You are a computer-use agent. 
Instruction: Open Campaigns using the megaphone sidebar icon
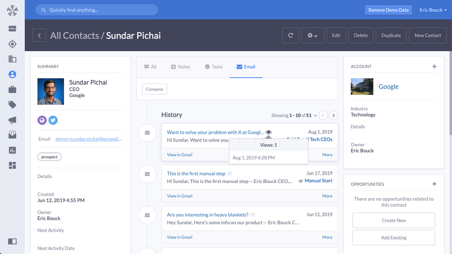pyautogui.click(x=12, y=120)
